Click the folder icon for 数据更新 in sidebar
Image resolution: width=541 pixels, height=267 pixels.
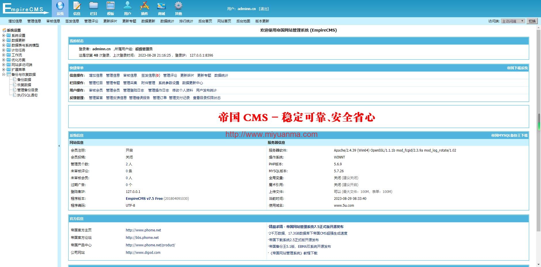[x=9, y=40]
